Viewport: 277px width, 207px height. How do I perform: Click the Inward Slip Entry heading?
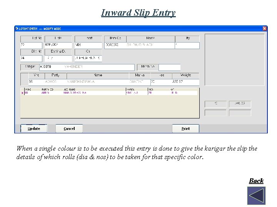click(x=138, y=13)
